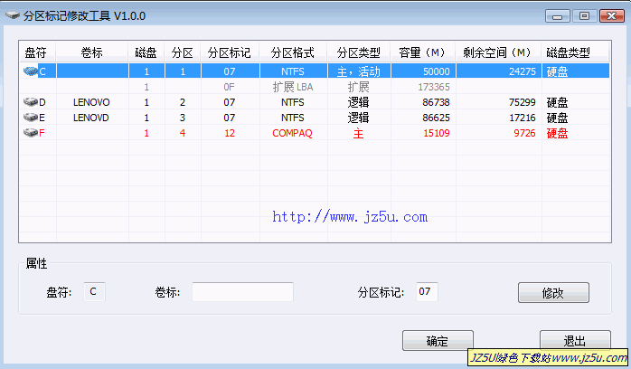Click the 24275 free space cell
This screenshot has width=631, height=369.
coord(523,71)
